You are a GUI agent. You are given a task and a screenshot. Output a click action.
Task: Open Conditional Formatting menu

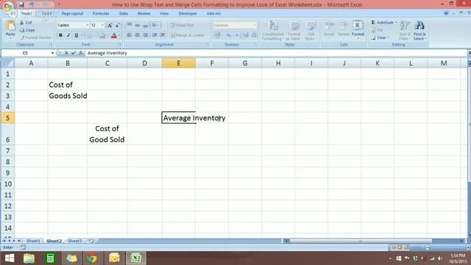click(x=273, y=30)
